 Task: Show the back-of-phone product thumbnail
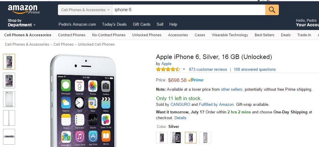[x=9, y=99]
